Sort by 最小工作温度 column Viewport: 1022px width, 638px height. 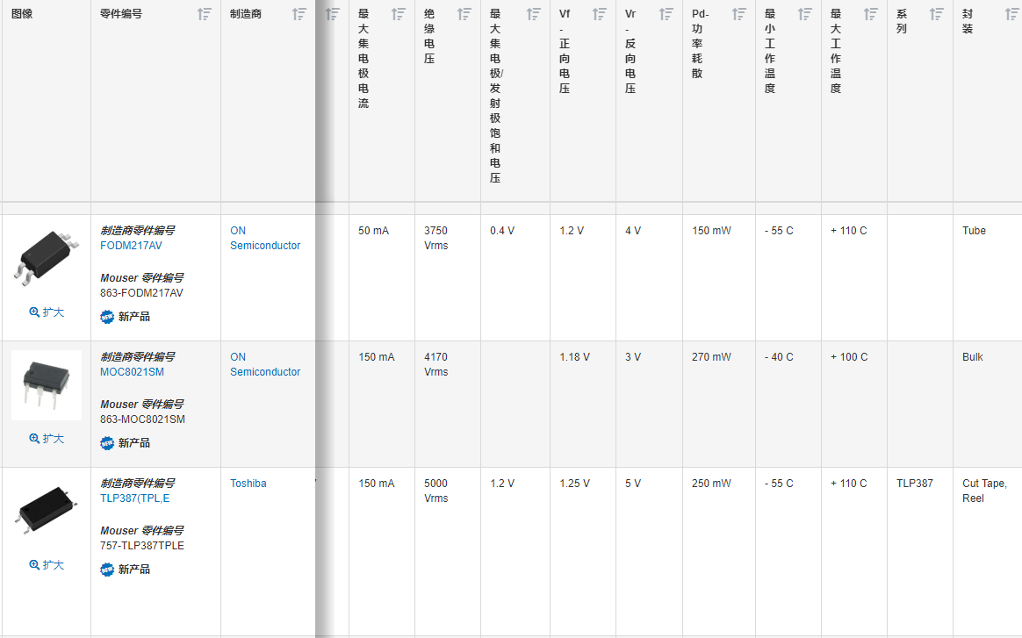coord(805,14)
